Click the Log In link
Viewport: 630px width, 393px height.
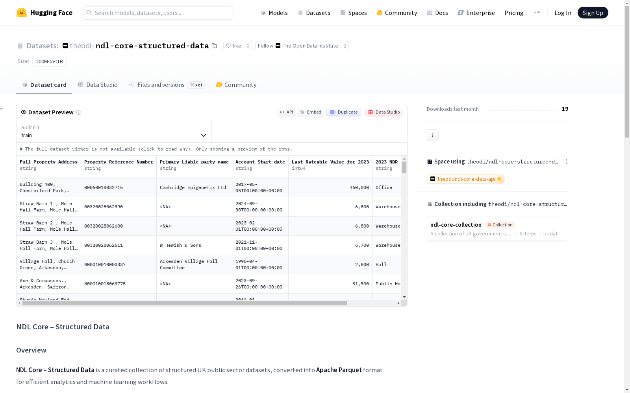point(563,13)
